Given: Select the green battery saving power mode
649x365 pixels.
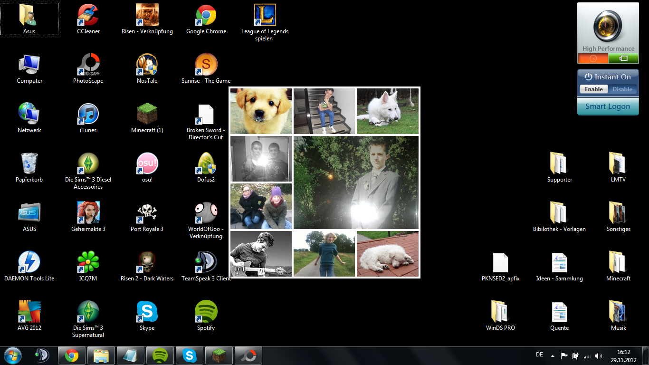Looking at the screenshot, I should (x=623, y=58).
